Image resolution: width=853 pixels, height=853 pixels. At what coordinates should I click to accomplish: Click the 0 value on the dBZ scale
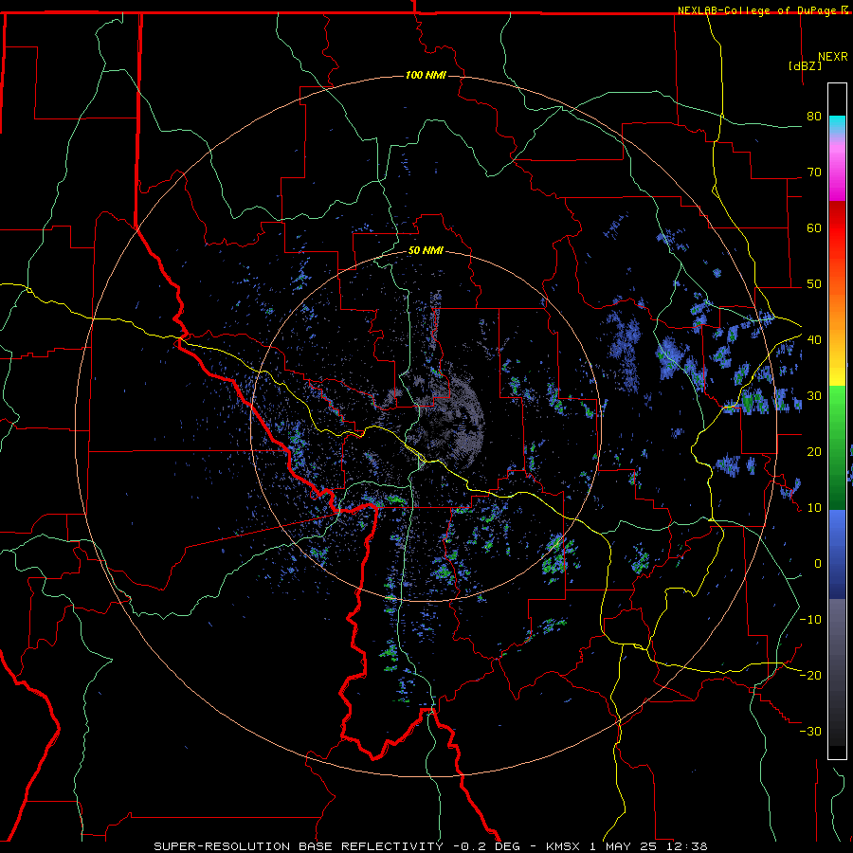click(818, 564)
